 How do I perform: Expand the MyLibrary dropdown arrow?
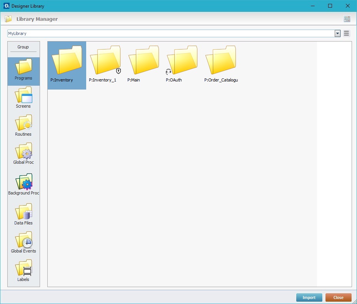tap(337, 33)
